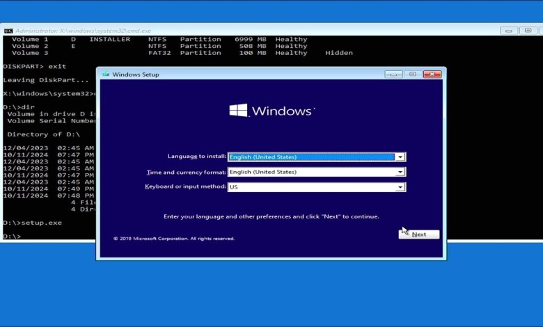The height and width of the screenshot is (327, 543).
Task: Click the 'Volume Serial Number' line
Action: [x=52, y=121]
